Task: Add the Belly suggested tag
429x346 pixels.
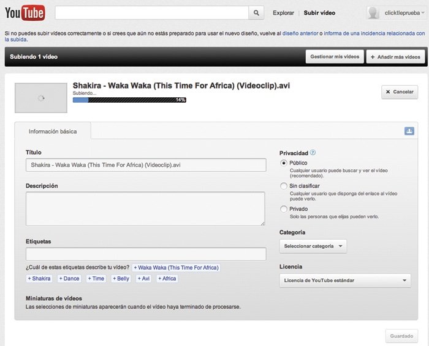Action: (121, 279)
